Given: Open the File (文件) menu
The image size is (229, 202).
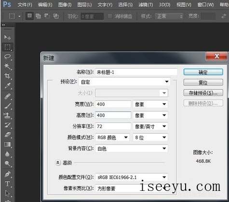Looking at the screenshot, I should click(x=25, y=4).
